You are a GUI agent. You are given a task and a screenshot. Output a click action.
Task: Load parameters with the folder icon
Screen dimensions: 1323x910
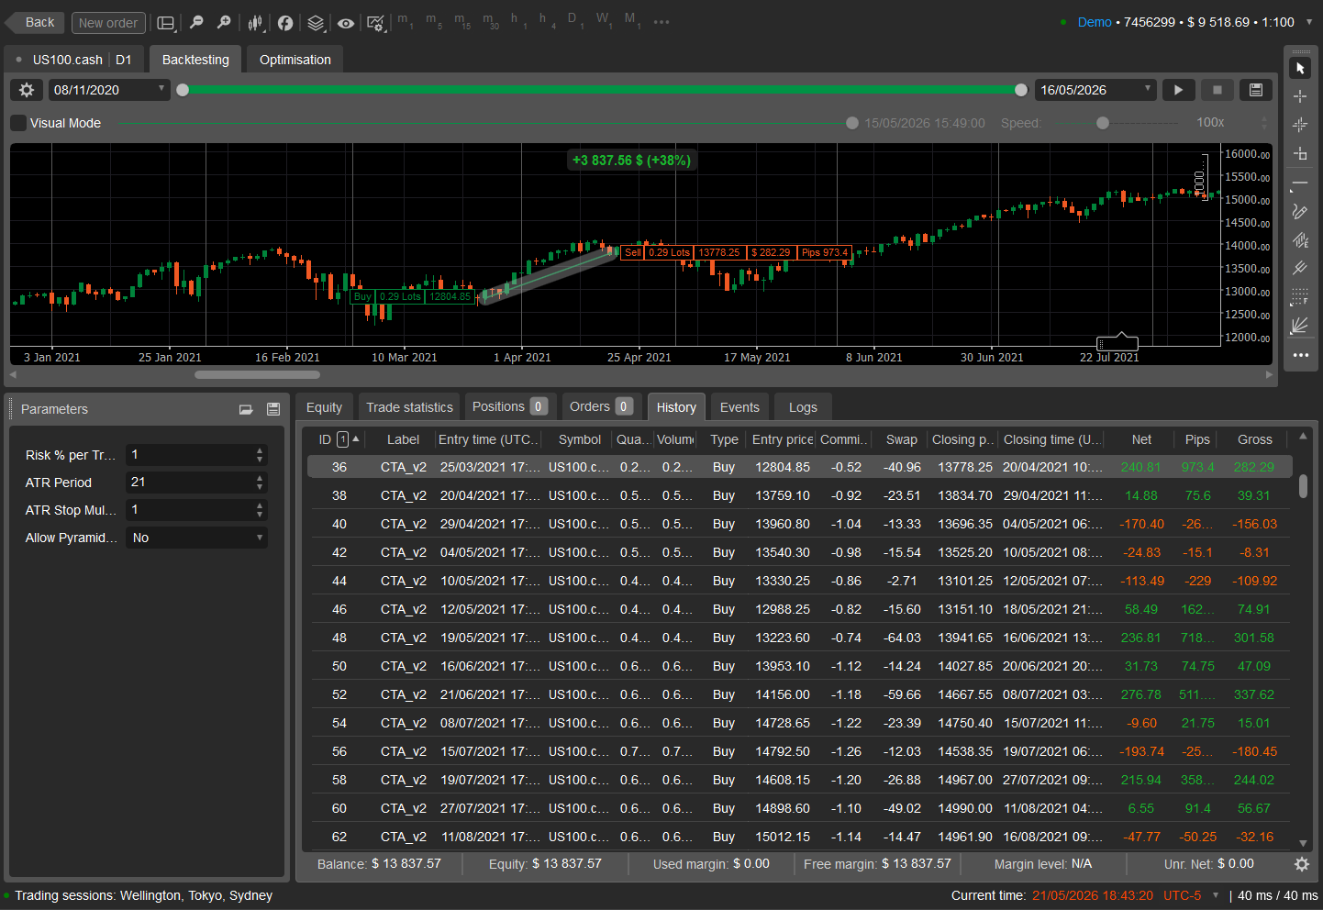pos(246,409)
